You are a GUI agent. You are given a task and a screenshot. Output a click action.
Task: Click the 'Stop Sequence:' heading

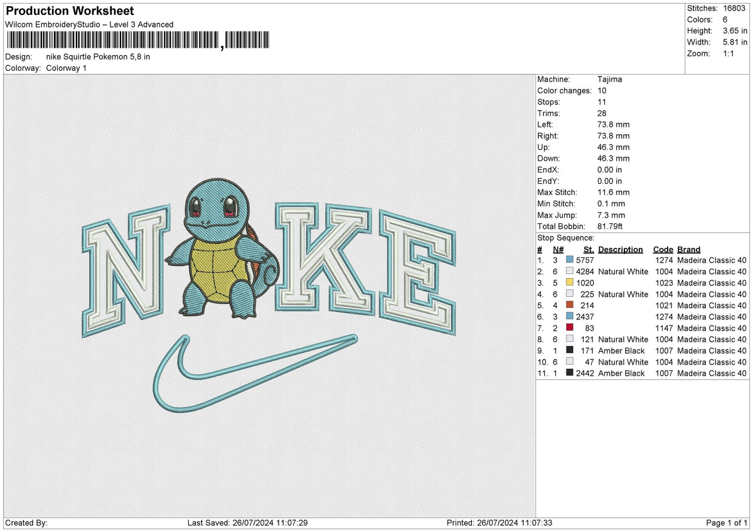(565, 238)
